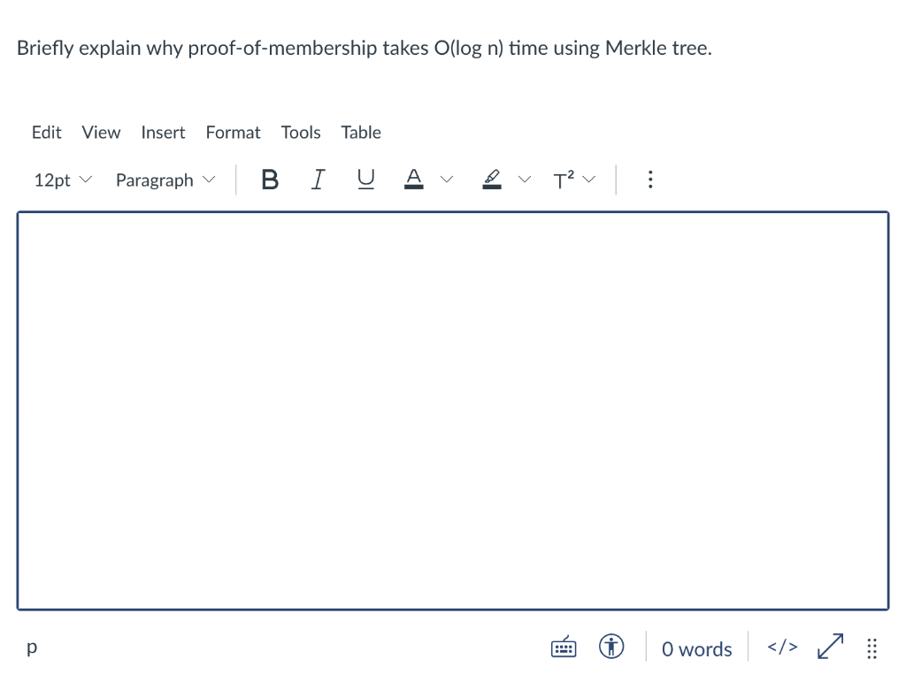Apply text highlighter color
This screenshot has width=906, height=682.
(492, 179)
